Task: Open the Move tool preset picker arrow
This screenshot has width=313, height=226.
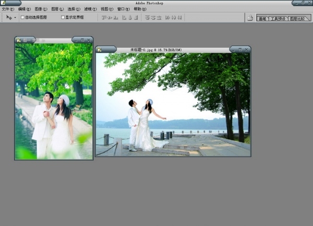Action: click(x=15, y=18)
